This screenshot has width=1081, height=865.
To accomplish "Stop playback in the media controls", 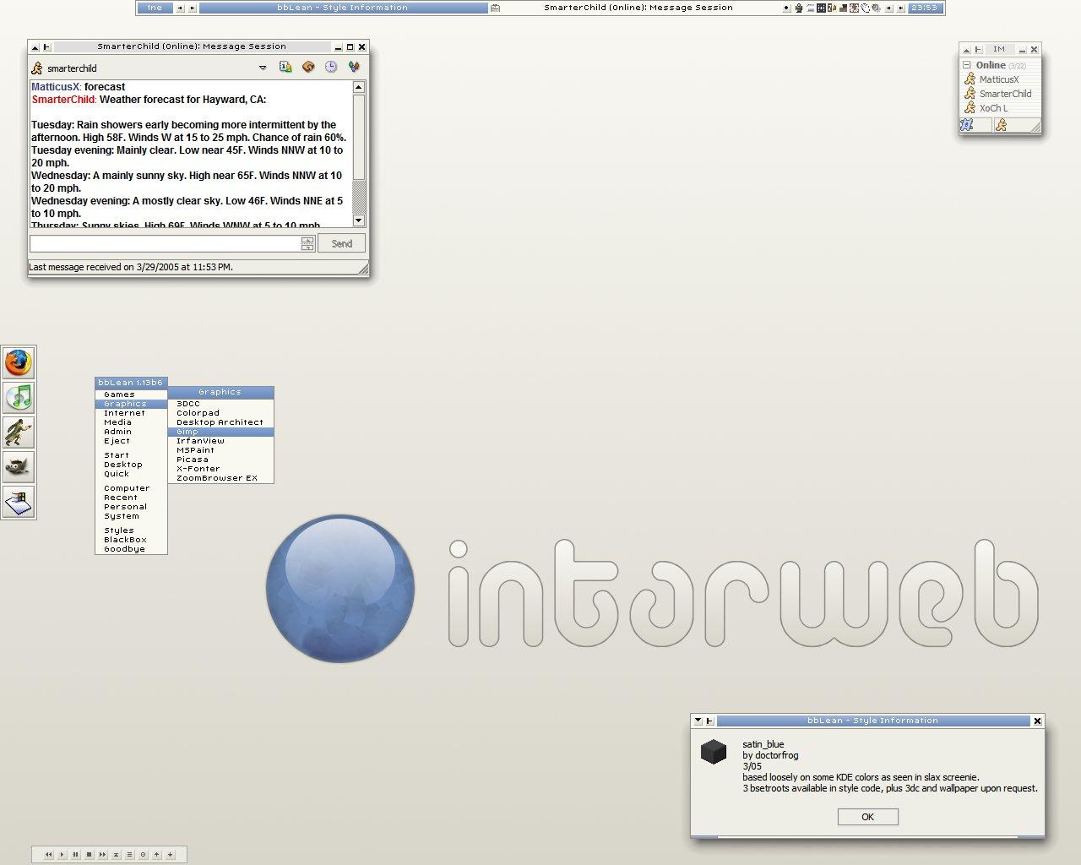I will [89, 854].
